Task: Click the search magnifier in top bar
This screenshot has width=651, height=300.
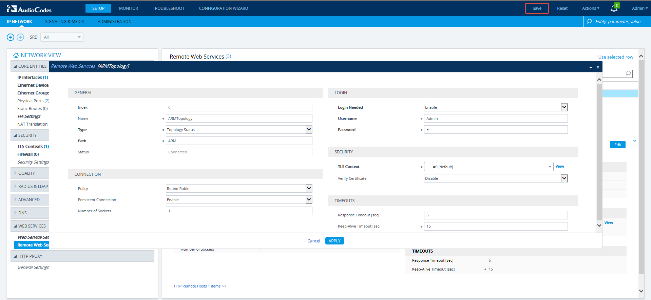Action: pyautogui.click(x=589, y=21)
